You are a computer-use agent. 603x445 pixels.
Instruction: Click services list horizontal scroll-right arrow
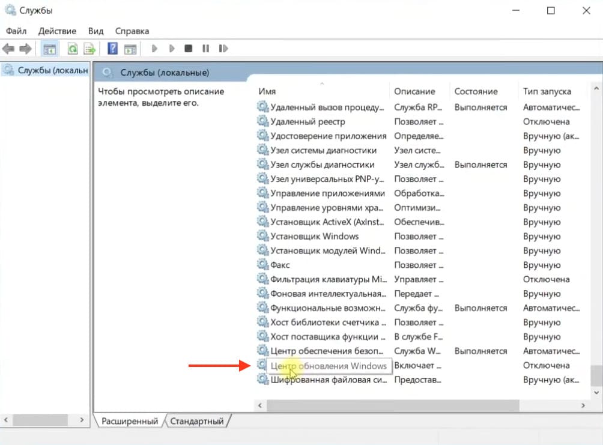pyautogui.click(x=583, y=405)
